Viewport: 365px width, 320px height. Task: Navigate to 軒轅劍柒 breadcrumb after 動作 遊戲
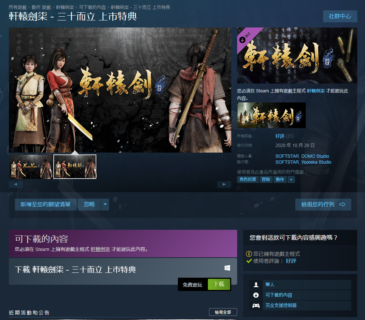[65, 7]
